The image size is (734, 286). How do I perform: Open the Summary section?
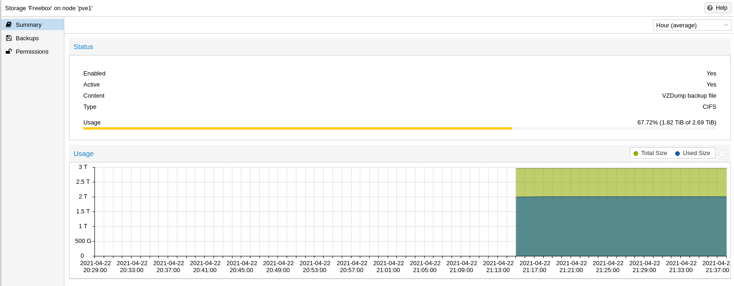tap(32, 25)
